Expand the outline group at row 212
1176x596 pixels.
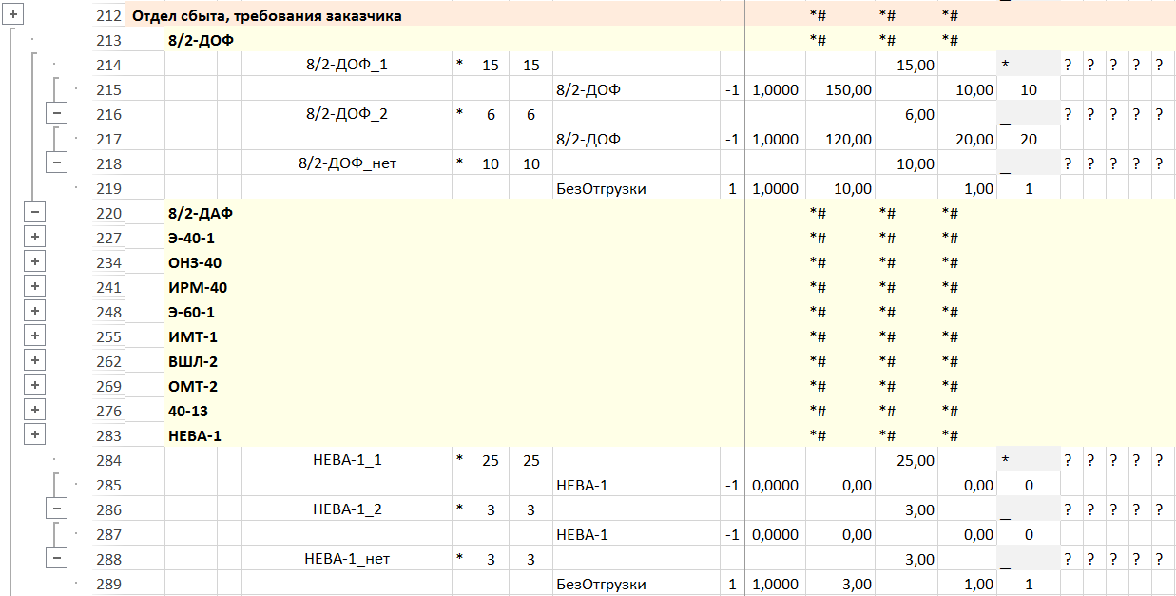tap(11, 15)
